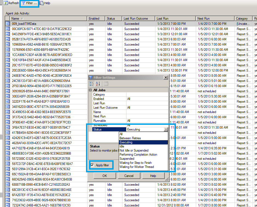Toggle the Apply filter checkbox
The width and height of the screenshot is (257, 207).
click(x=92, y=165)
